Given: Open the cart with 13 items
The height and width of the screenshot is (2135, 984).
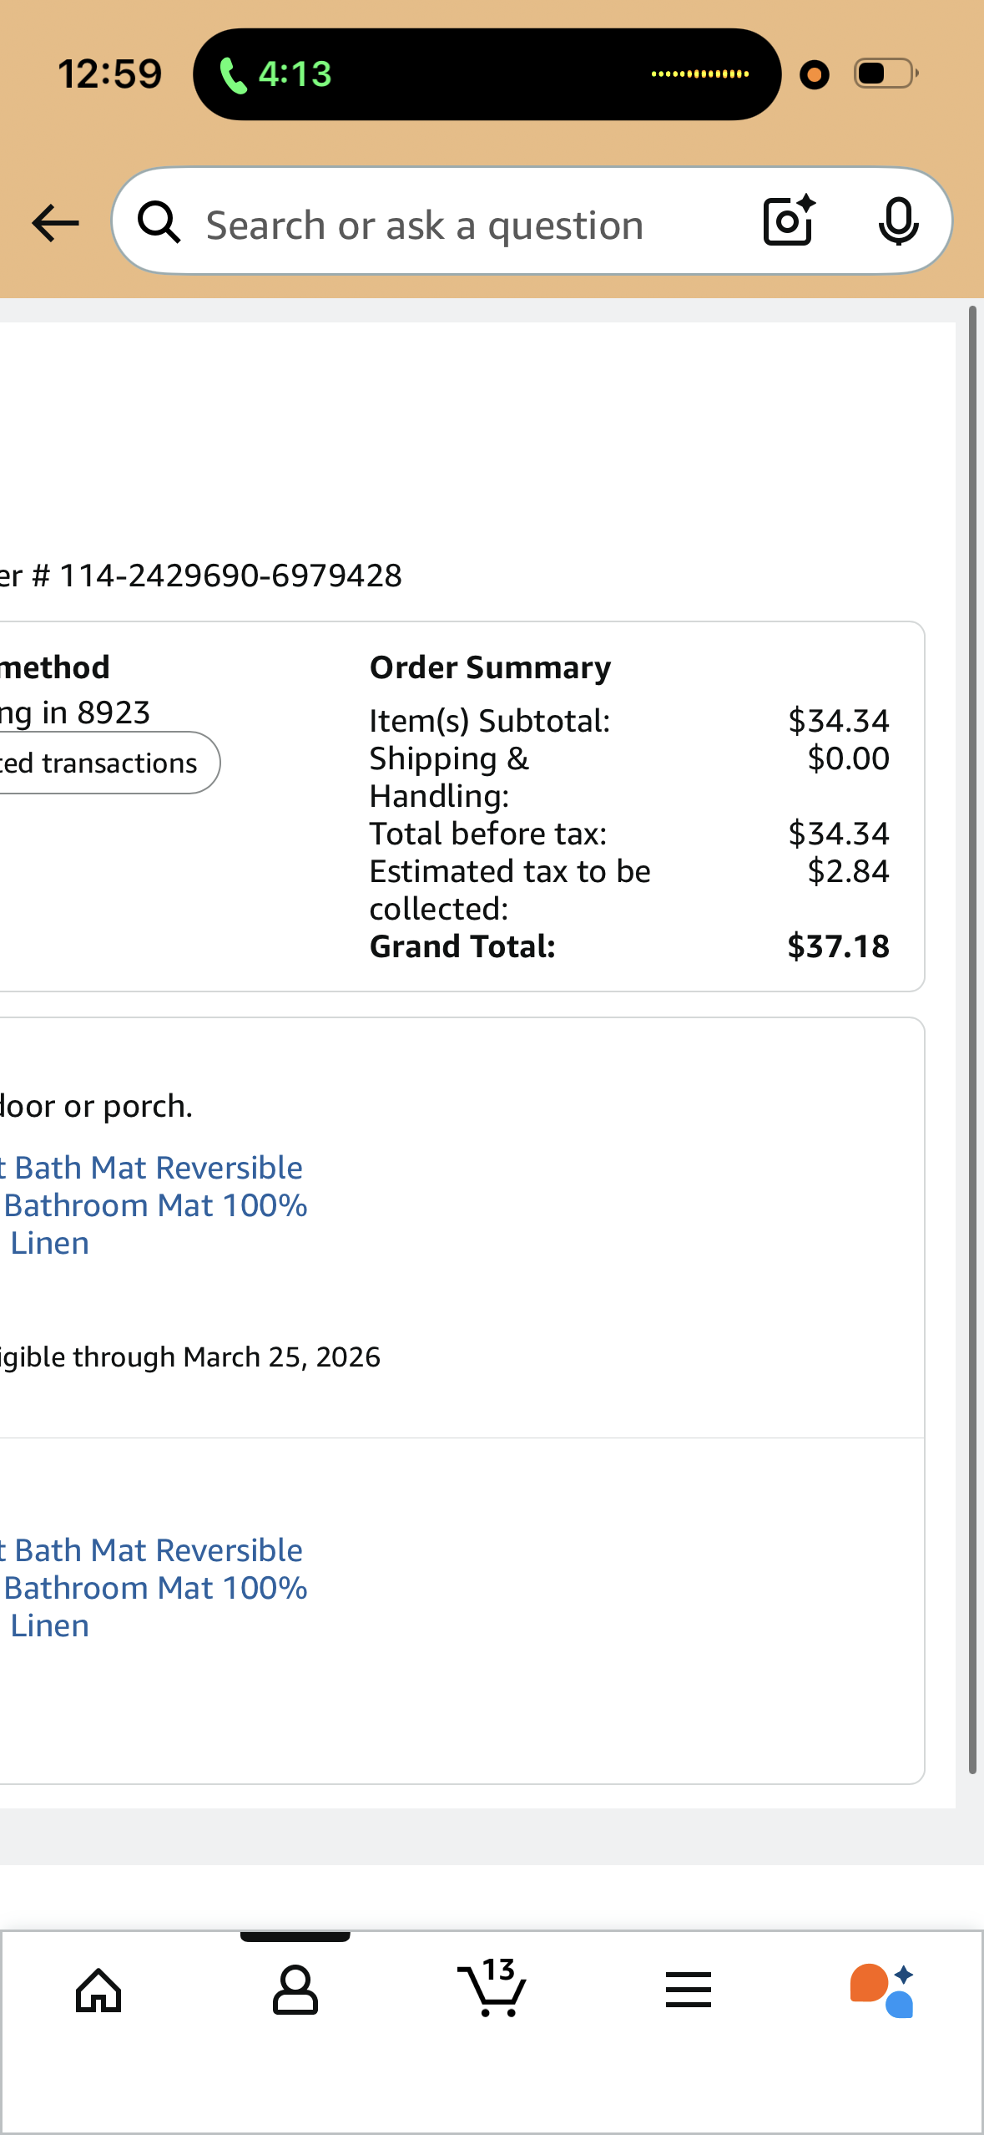Looking at the screenshot, I should [492, 1988].
